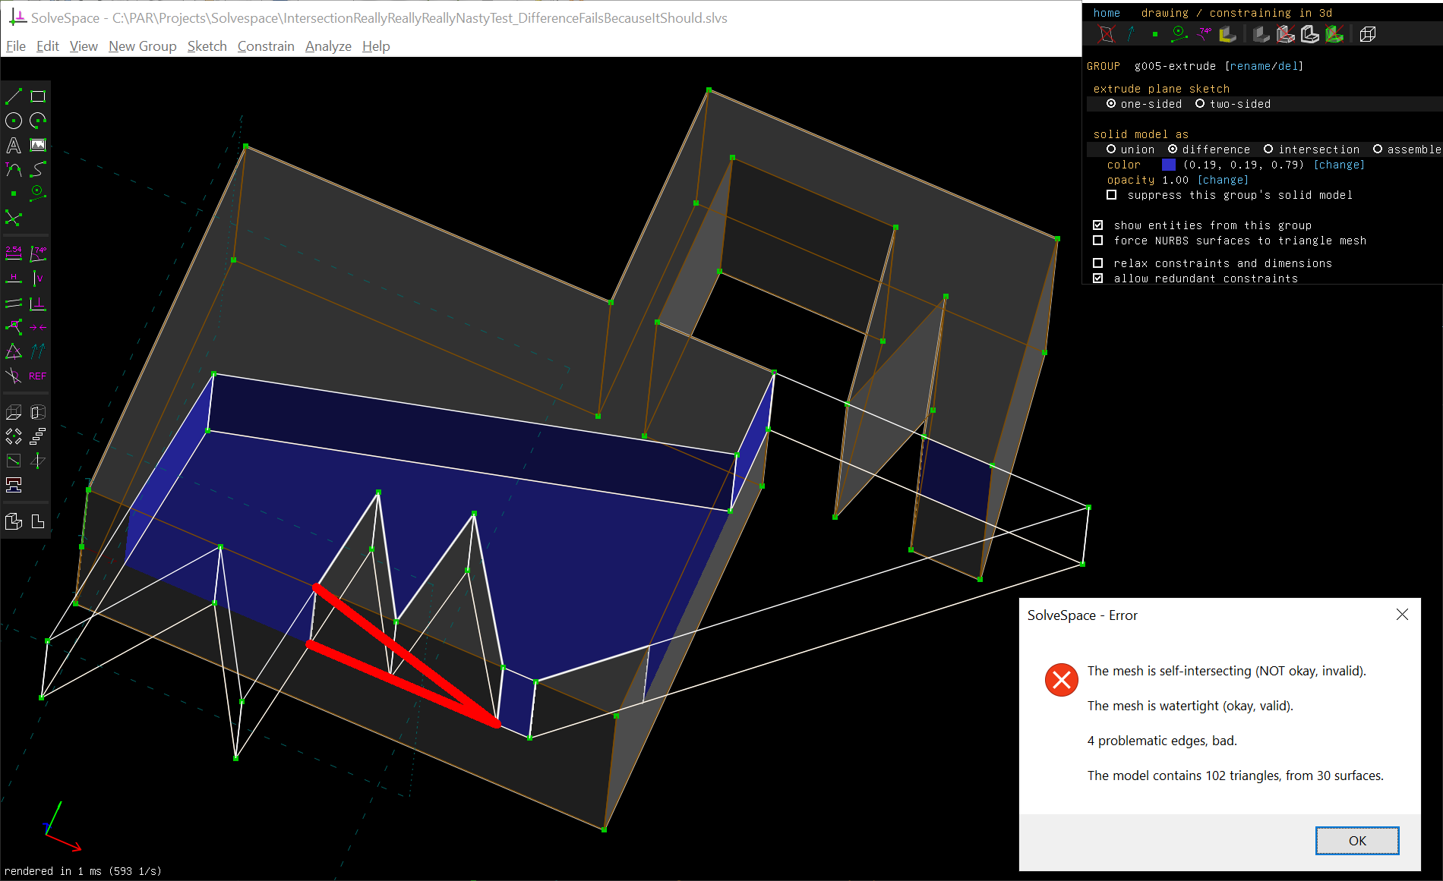Select the bezier spline tool

pyautogui.click(x=38, y=169)
